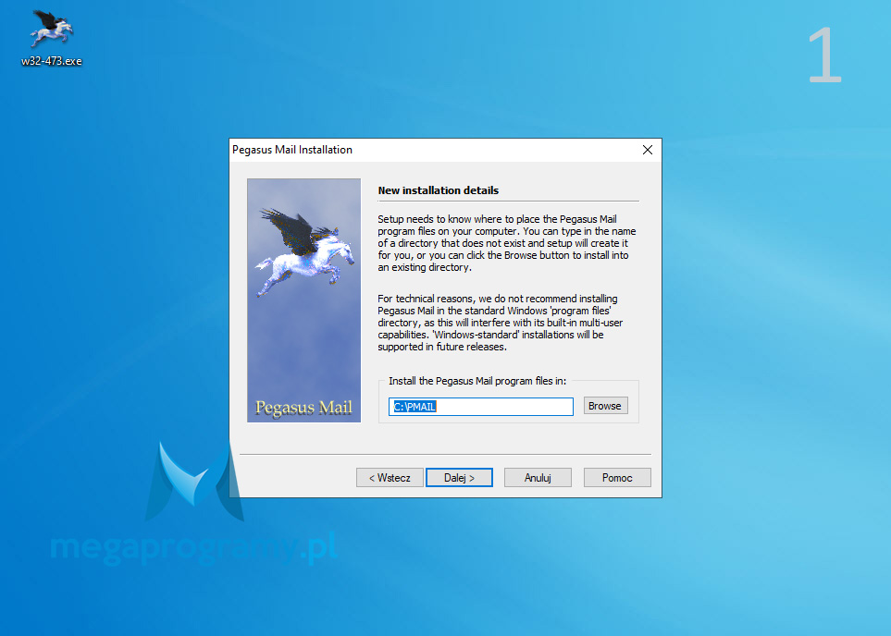Click the 'Install the Pegasus Mail program files in:' label

click(x=477, y=381)
